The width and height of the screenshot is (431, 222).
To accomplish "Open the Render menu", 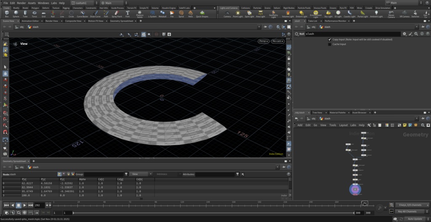I will 21,3.
